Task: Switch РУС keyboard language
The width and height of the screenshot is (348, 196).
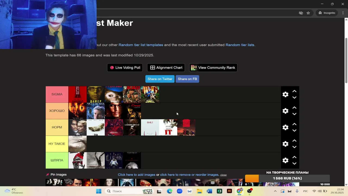Action: click(x=306, y=191)
